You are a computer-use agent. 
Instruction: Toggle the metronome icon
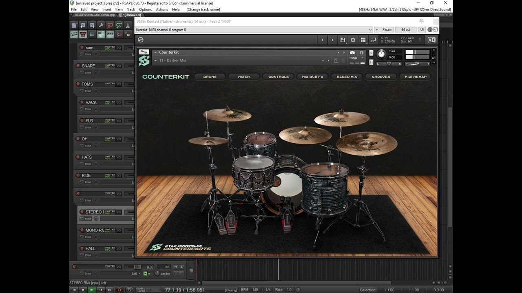[128, 25]
